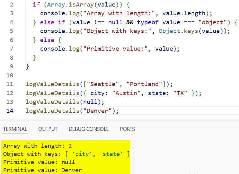Click Array.isArray on line 2
The width and height of the screenshot is (239, 174).
(x=70, y=5)
